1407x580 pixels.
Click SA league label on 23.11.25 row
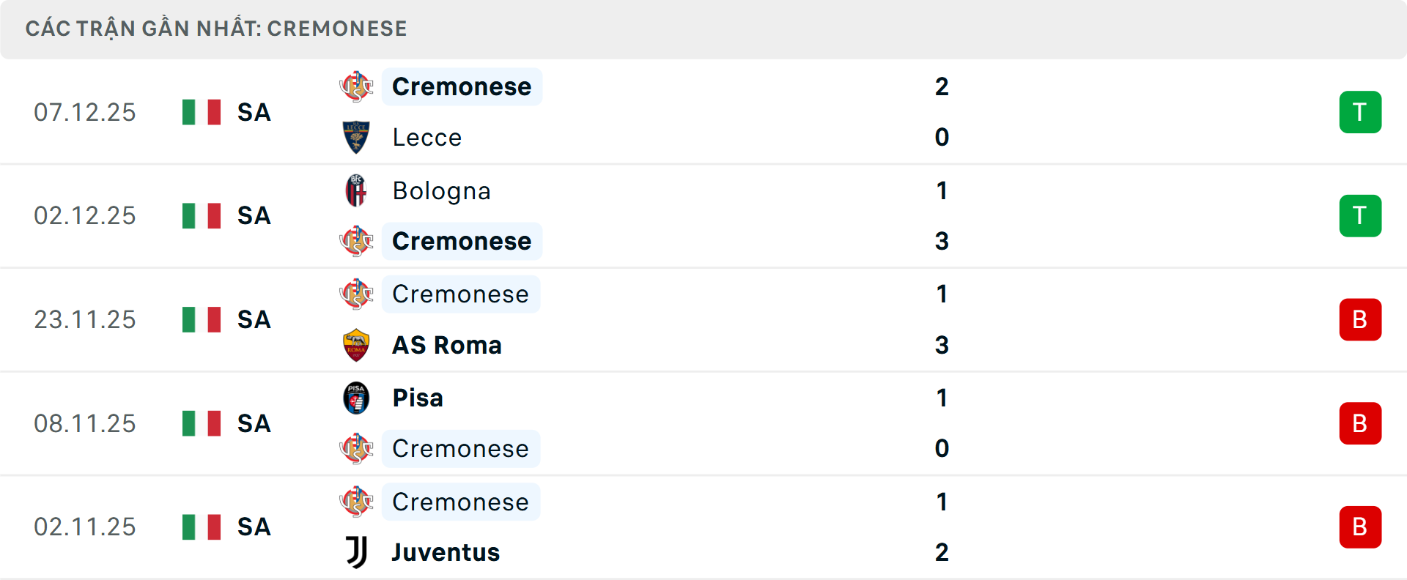pyautogui.click(x=254, y=320)
